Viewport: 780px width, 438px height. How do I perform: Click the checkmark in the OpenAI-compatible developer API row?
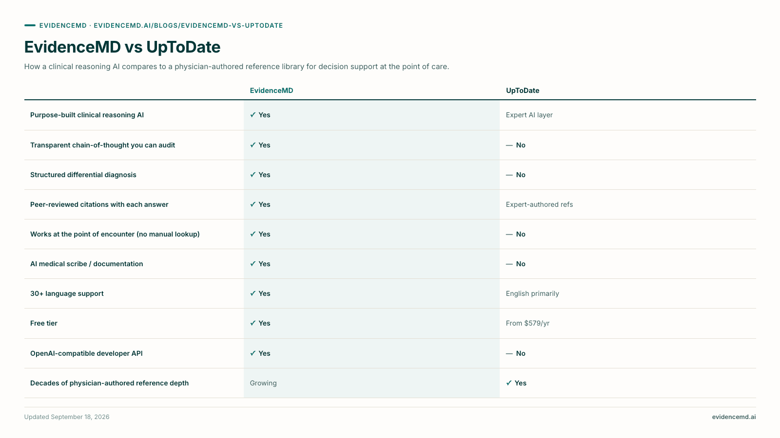click(253, 353)
